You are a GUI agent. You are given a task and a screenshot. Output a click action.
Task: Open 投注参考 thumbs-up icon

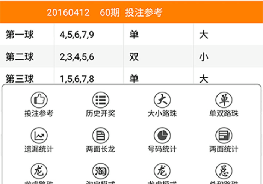click(x=39, y=100)
